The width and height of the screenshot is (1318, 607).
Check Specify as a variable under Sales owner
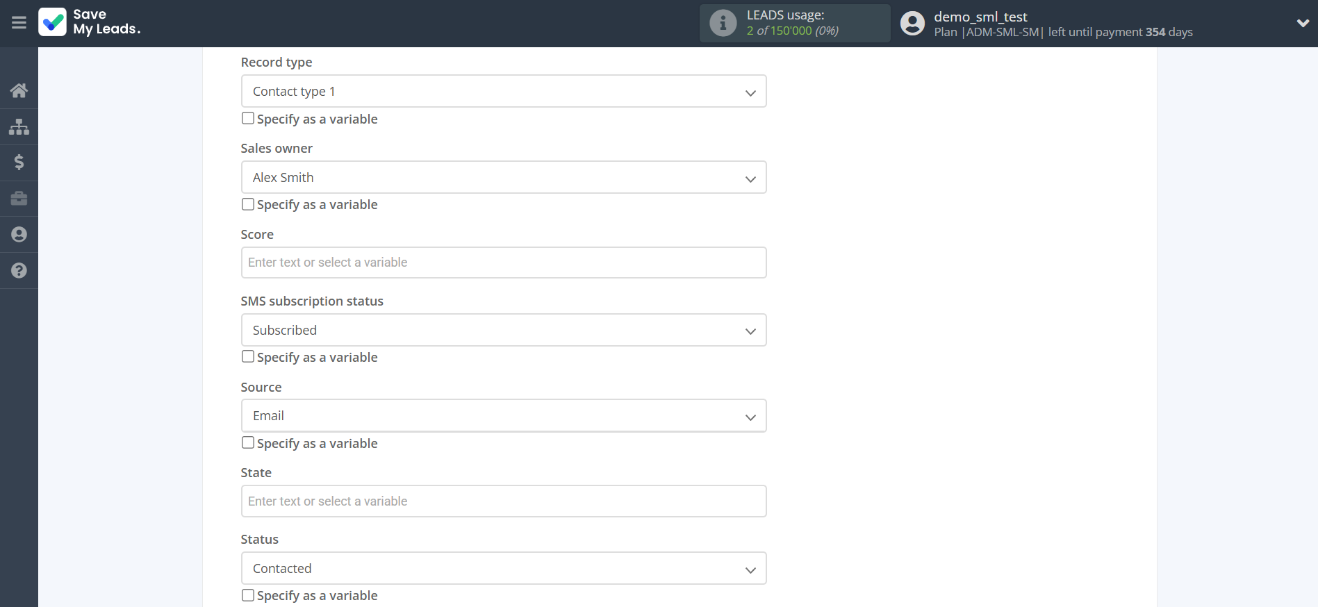[x=248, y=204]
